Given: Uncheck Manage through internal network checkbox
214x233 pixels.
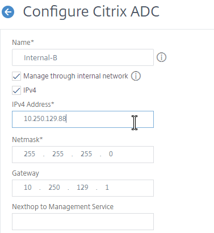Looking at the screenshot, I should [16, 76].
